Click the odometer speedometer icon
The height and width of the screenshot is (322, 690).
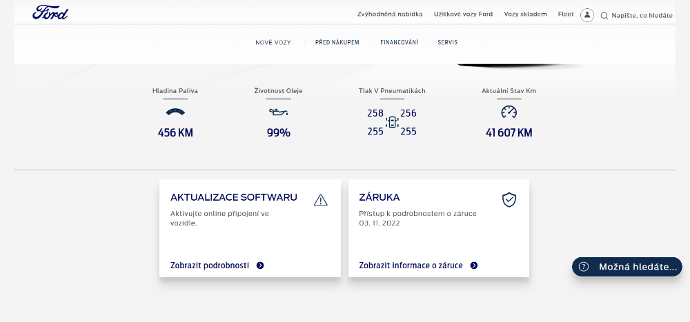point(509,112)
